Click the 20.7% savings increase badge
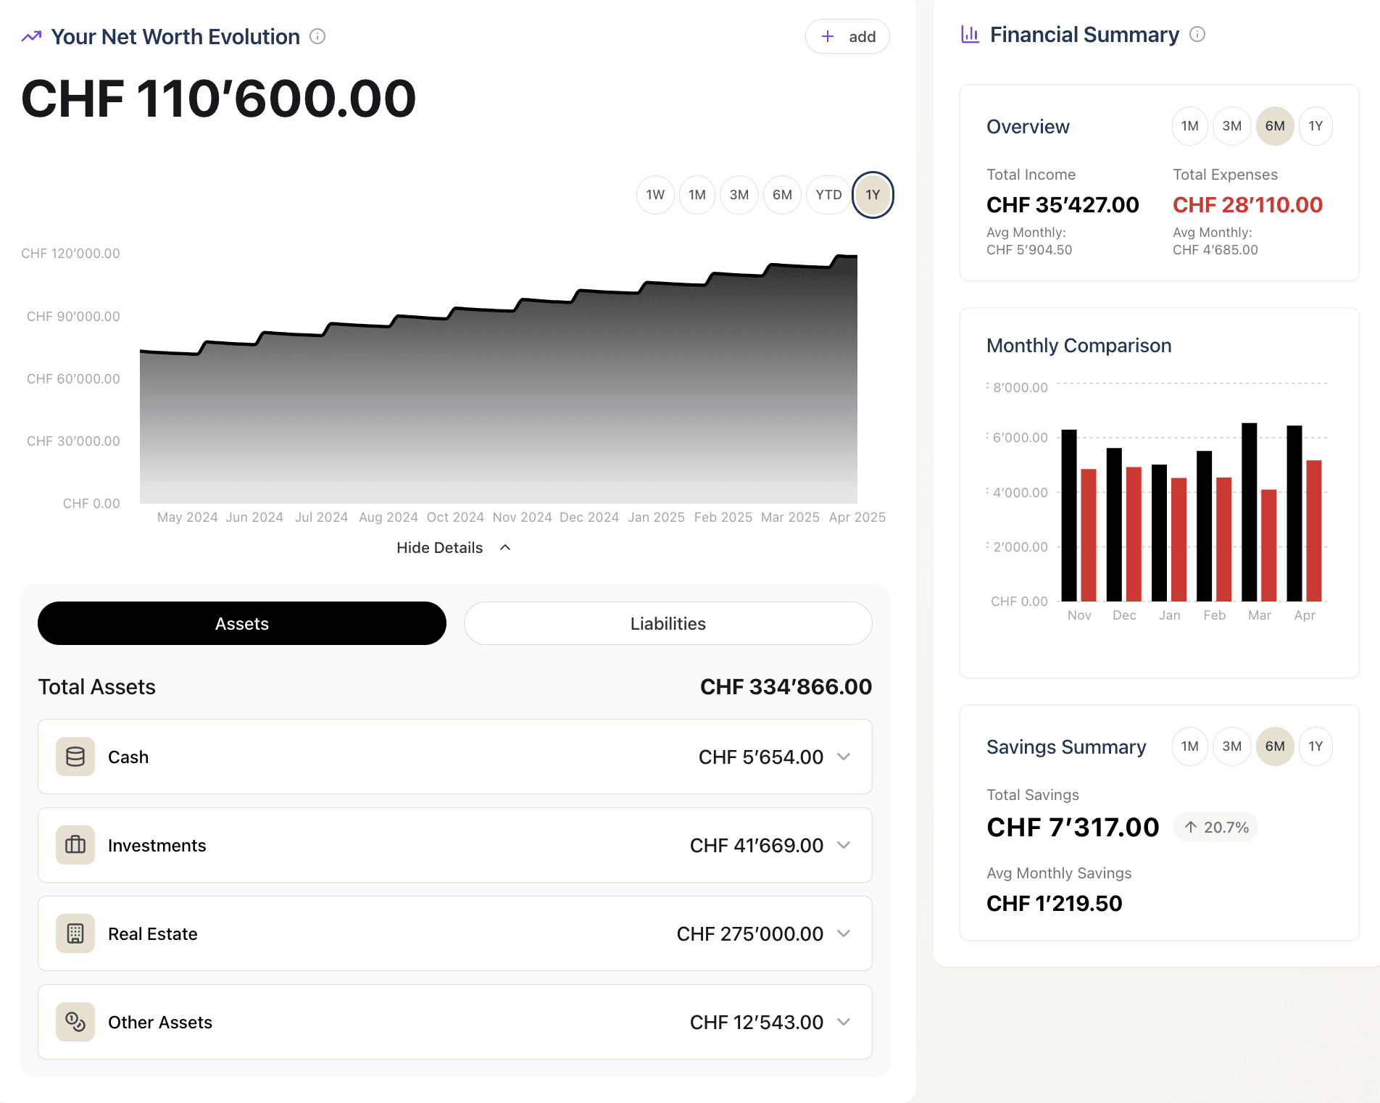This screenshot has height=1103, width=1380. [1215, 827]
